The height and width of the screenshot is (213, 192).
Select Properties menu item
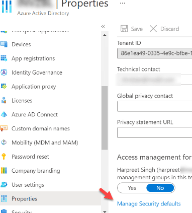(x=50, y=198)
